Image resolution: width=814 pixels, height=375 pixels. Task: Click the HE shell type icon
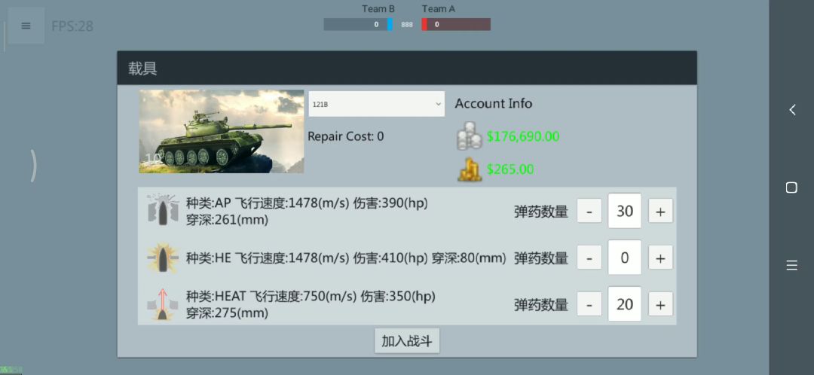pos(161,258)
